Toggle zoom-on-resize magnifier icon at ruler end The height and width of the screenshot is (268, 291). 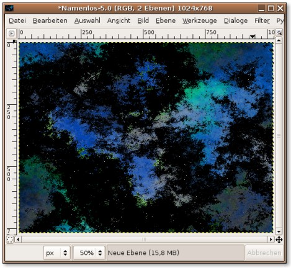[279, 32]
